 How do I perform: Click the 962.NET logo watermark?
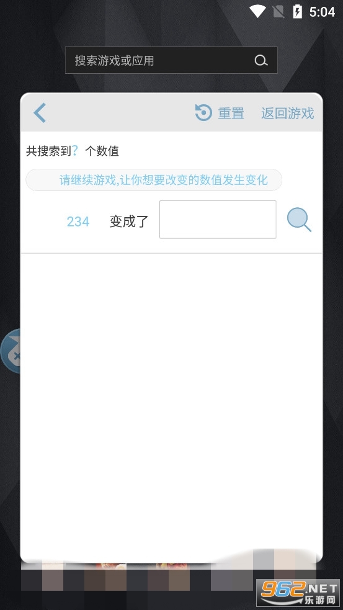pos(298,593)
